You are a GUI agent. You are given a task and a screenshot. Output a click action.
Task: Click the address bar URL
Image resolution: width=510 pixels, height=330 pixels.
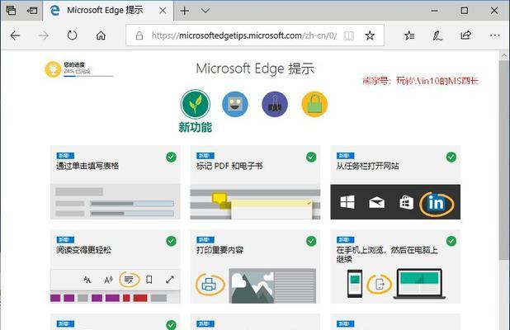click(244, 35)
